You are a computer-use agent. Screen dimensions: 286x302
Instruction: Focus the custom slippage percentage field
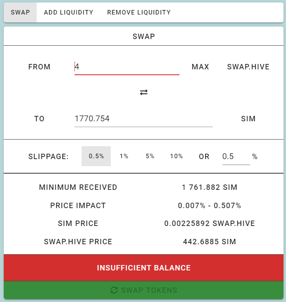[236, 157]
